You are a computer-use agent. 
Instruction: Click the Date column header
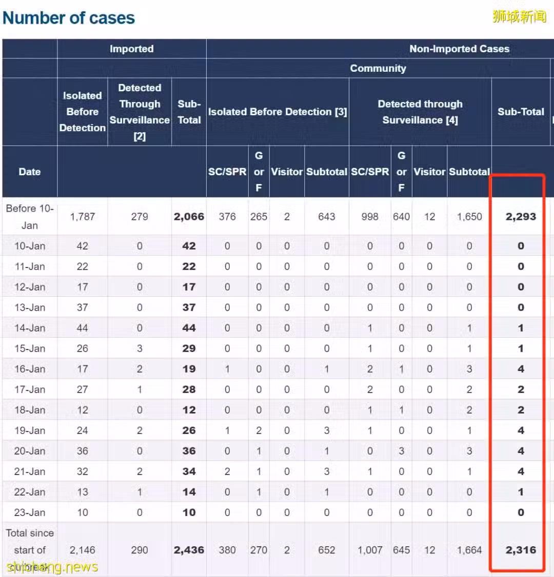click(x=30, y=172)
